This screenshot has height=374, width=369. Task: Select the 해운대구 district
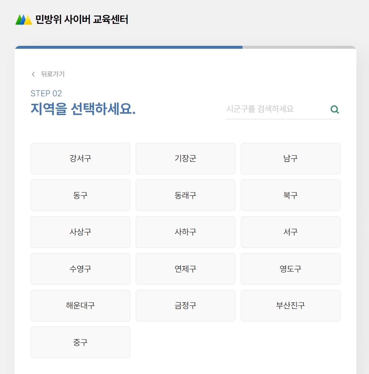(x=80, y=306)
